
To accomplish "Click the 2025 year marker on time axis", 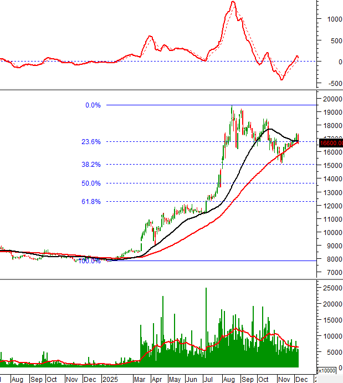I will click(x=110, y=379).
